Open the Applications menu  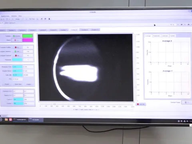[5, 16]
